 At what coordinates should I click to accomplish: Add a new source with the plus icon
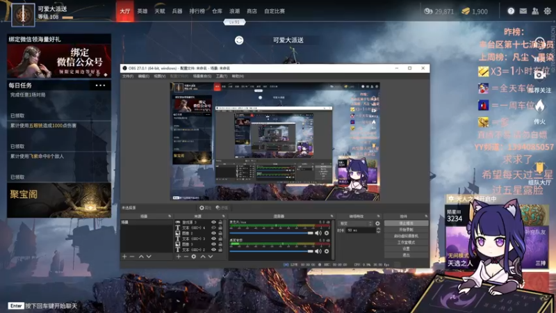click(179, 256)
